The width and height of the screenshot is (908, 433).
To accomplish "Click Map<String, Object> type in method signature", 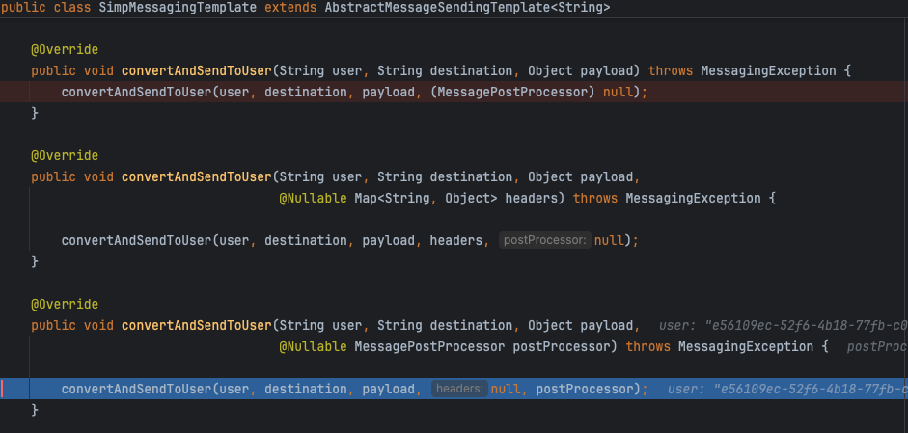I will point(426,198).
